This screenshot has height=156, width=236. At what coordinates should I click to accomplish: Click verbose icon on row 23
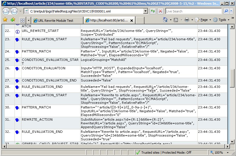coord(17,40)
